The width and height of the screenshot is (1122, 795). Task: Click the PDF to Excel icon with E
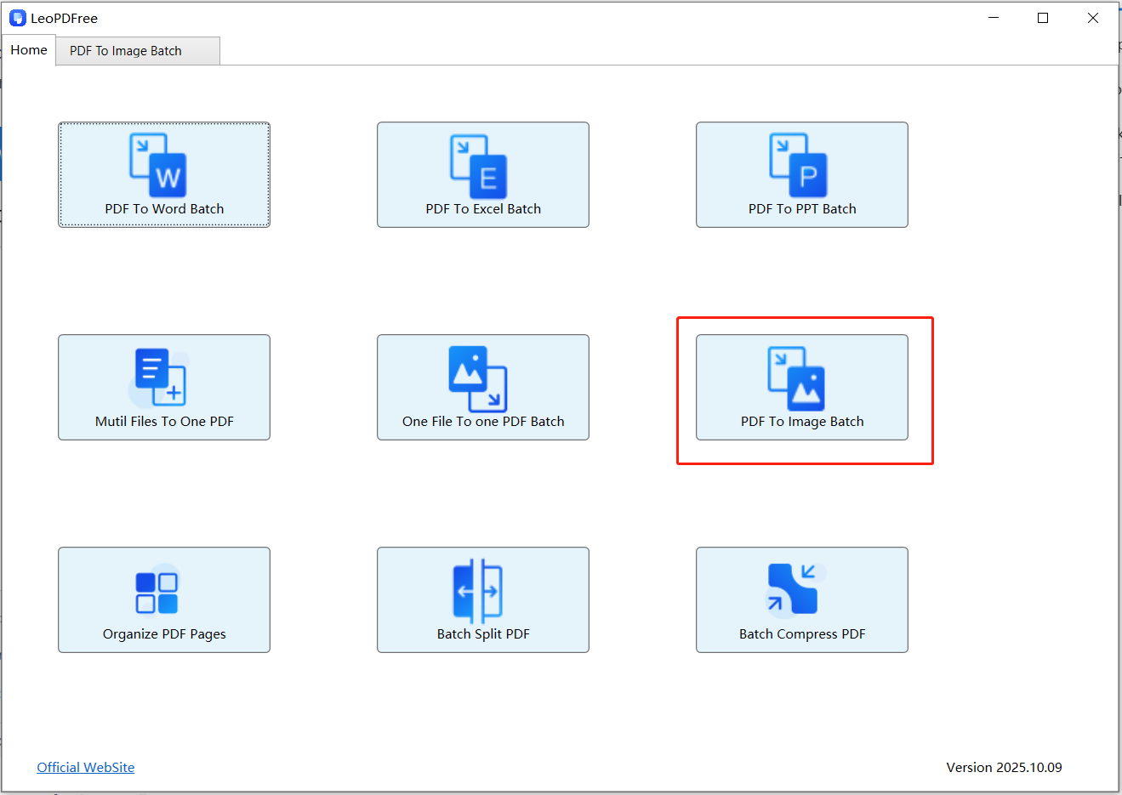coord(478,165)
